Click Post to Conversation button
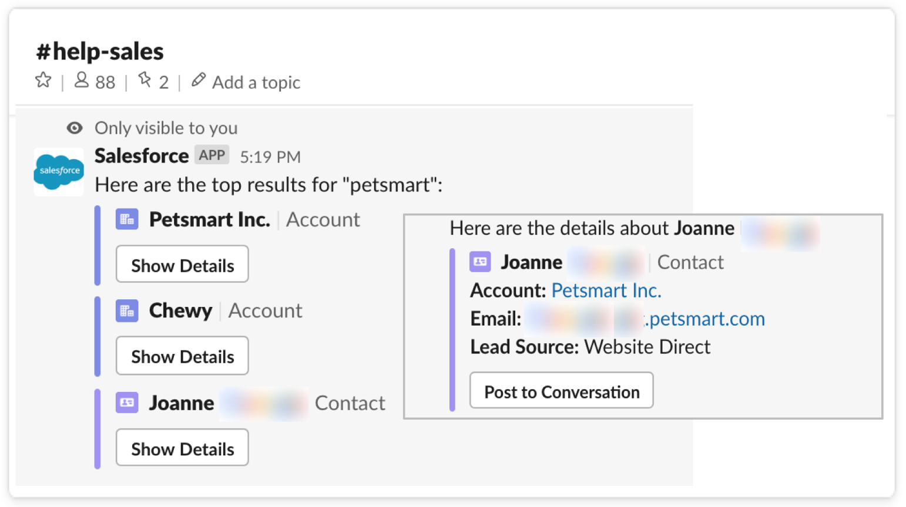Image resolution: width=906 pixels, height=507 pixels. tap(561, 390)
